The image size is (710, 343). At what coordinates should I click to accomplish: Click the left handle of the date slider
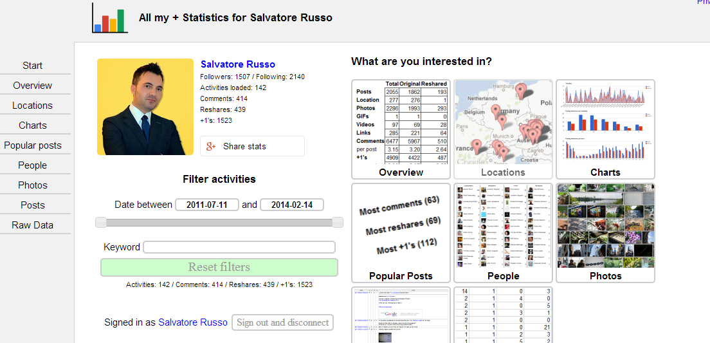tap(101, 222)
